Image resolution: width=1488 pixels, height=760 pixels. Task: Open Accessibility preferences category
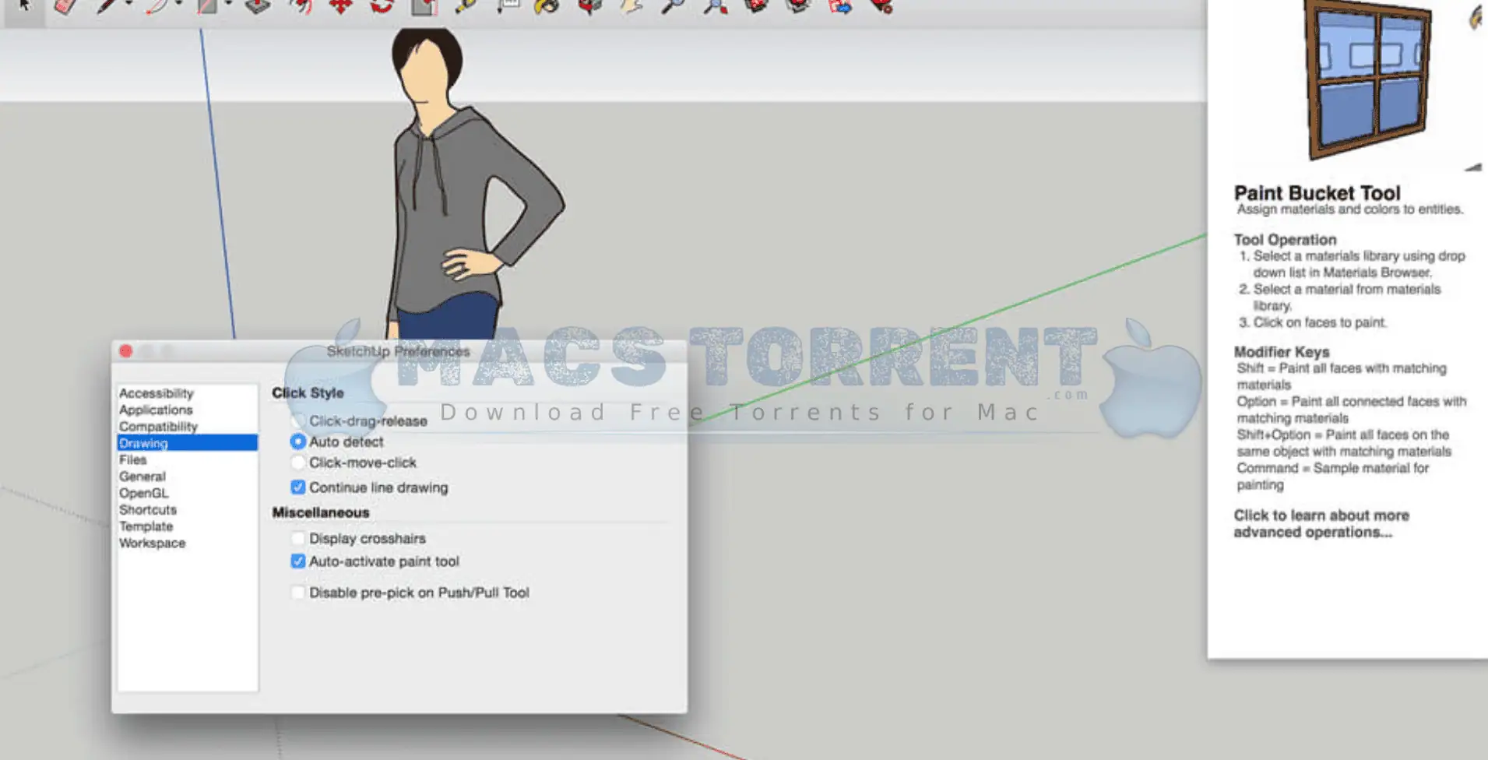tap(187, 393)
